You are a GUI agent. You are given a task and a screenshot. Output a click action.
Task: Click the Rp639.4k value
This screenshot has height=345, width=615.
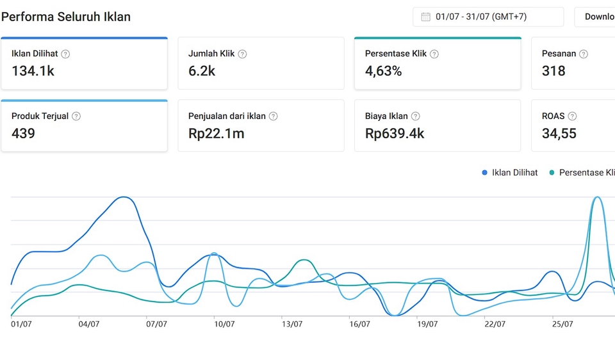point(395,133)
